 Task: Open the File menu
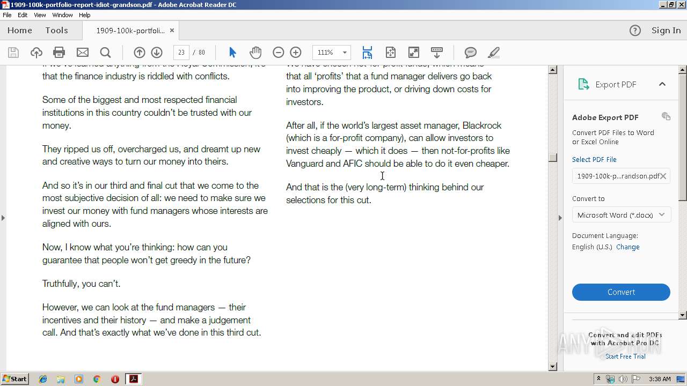tap(7, 15)
